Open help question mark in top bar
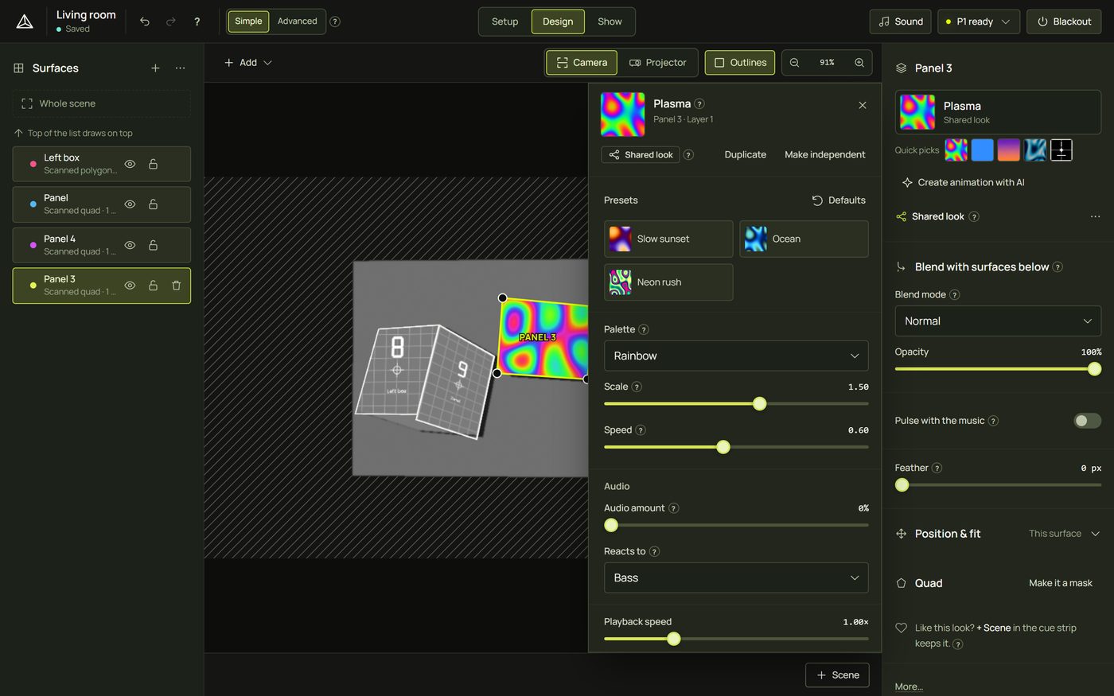This screenshot has width=1114, height=696. (x=197, y=21)
